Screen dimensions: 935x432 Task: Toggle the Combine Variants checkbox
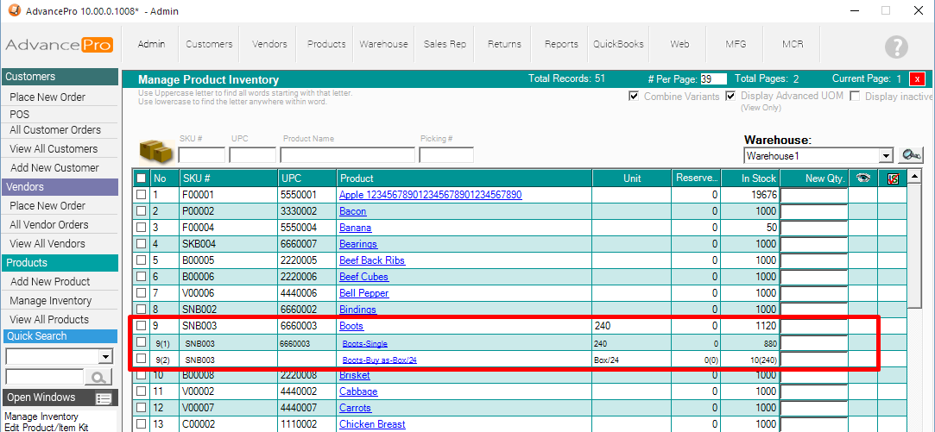pyautogui.click(x=635, y=97)
